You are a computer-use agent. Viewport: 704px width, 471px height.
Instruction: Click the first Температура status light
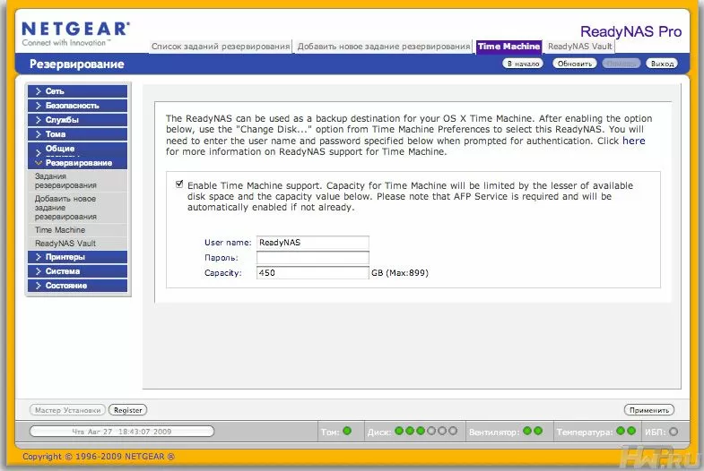pos(621,431)
